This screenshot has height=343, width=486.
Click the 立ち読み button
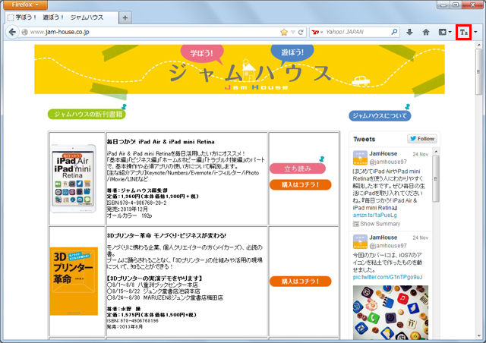tap(298, 168)
